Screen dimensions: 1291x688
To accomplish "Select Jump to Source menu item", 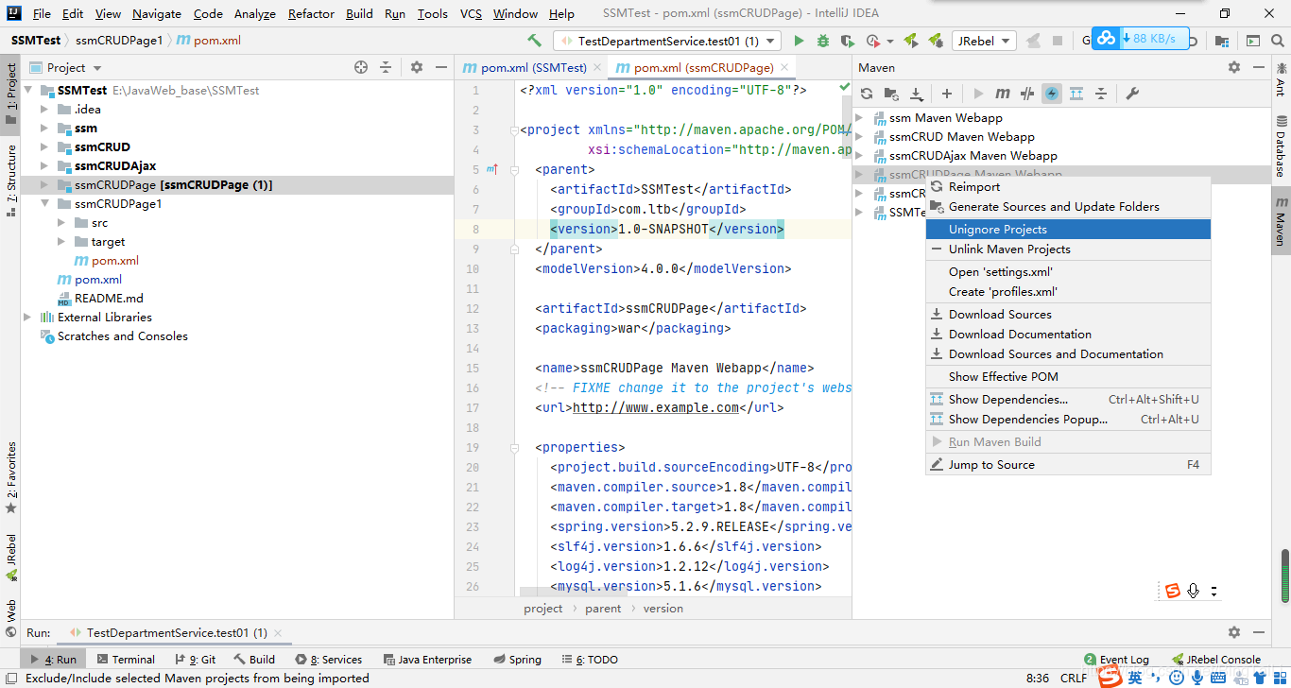I will (x=1068, y=465).
